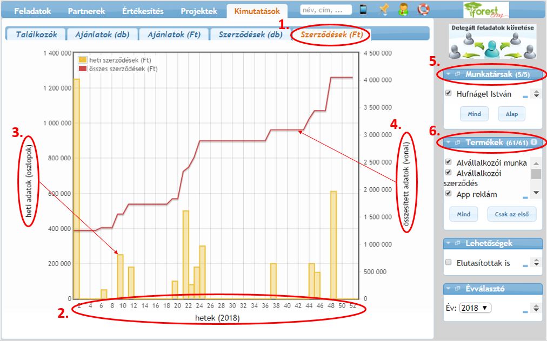This screenshot has width=547, height=341.
Task: Click the info icon beside Termékek
Action: click(533, 142)
